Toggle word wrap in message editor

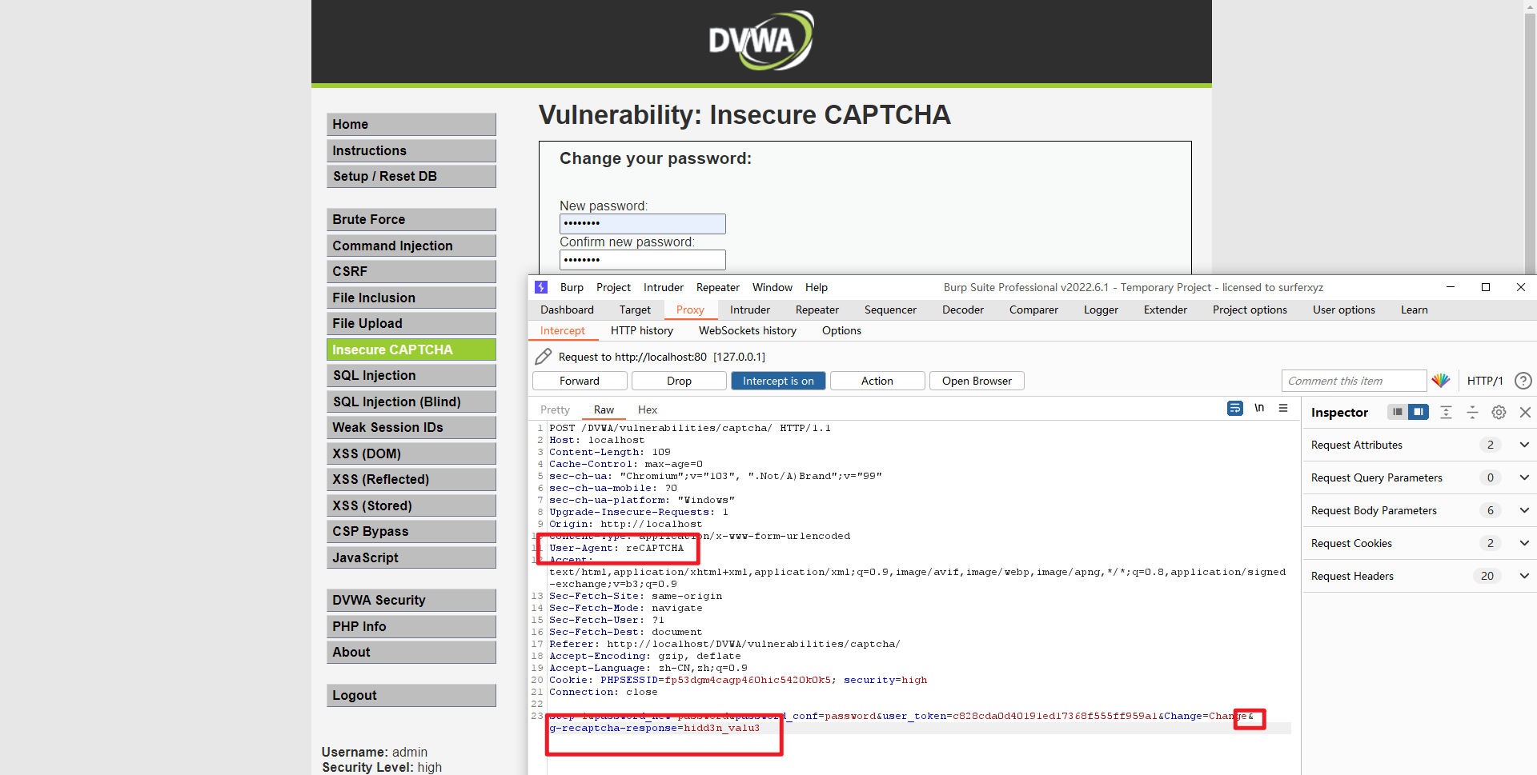pyautogui.click(x=1235, y=409)
